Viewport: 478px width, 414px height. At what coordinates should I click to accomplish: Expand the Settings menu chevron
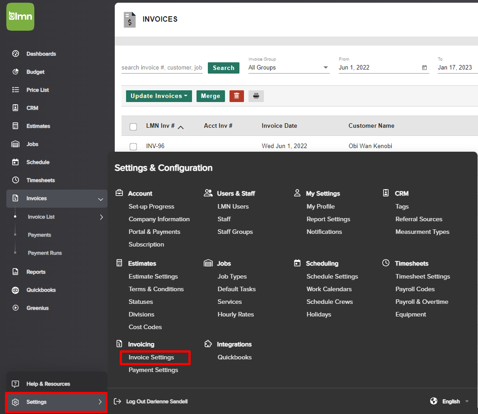(100, 402)
